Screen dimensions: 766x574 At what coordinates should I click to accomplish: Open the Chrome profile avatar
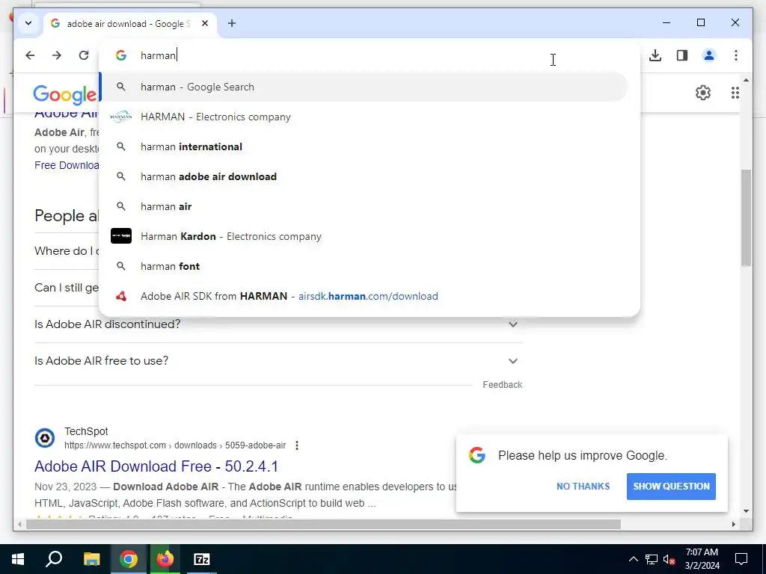(x=709, y=55)
